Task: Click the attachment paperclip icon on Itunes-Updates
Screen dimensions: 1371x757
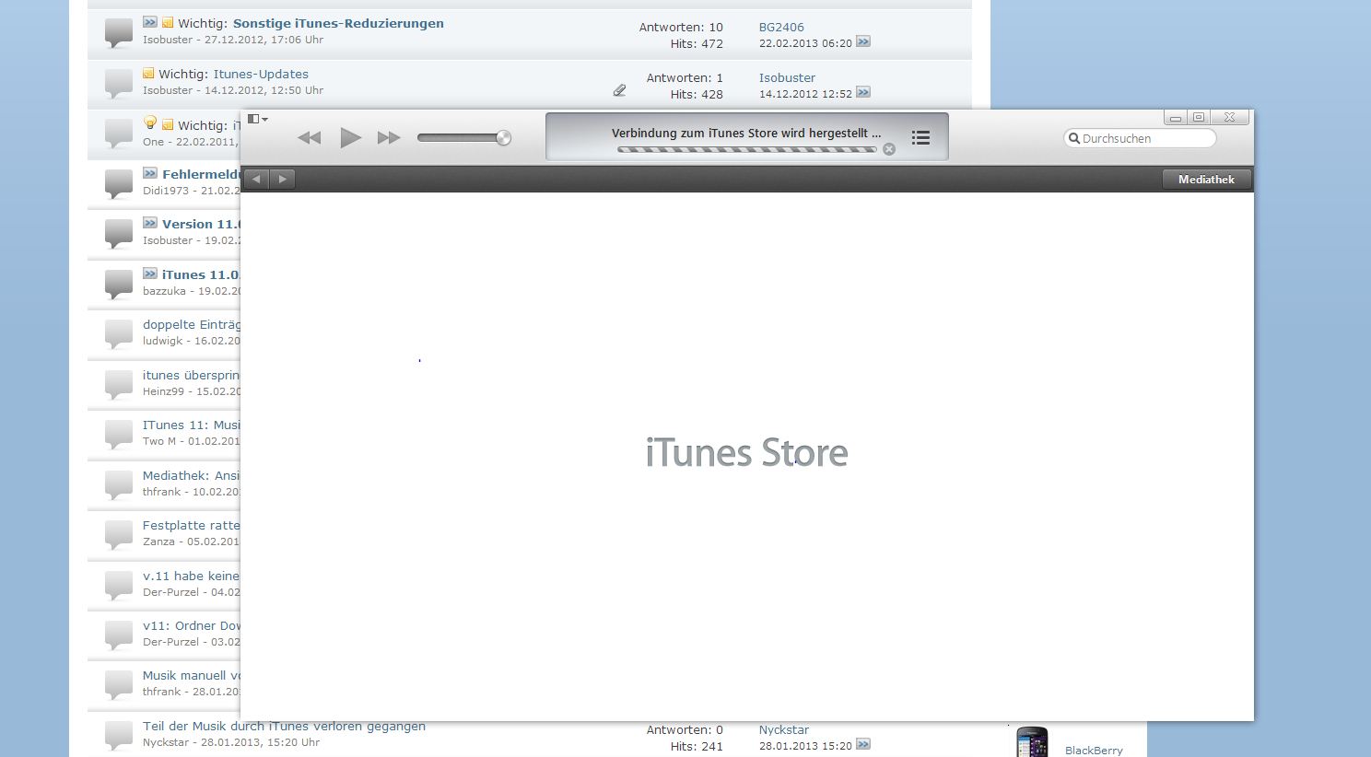Action: [x=619, y=90]
